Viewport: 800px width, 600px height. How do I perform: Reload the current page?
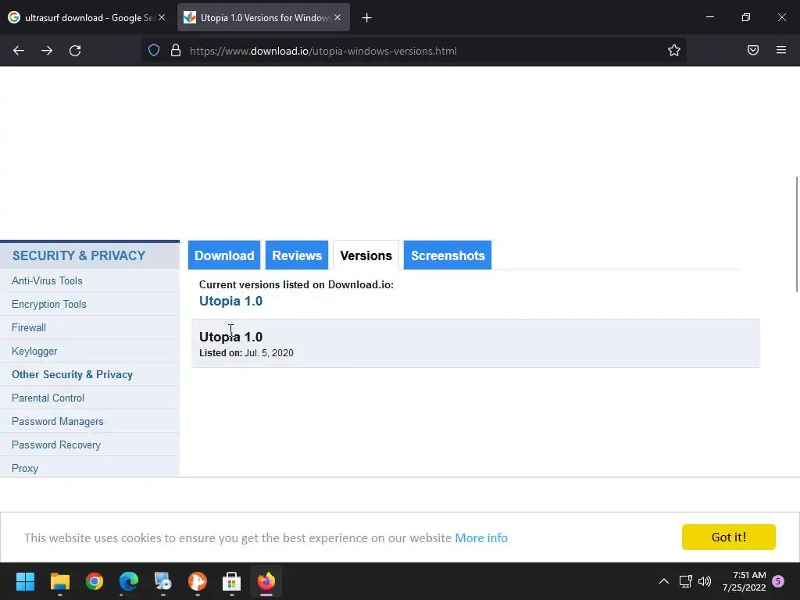tap(75, 51)
